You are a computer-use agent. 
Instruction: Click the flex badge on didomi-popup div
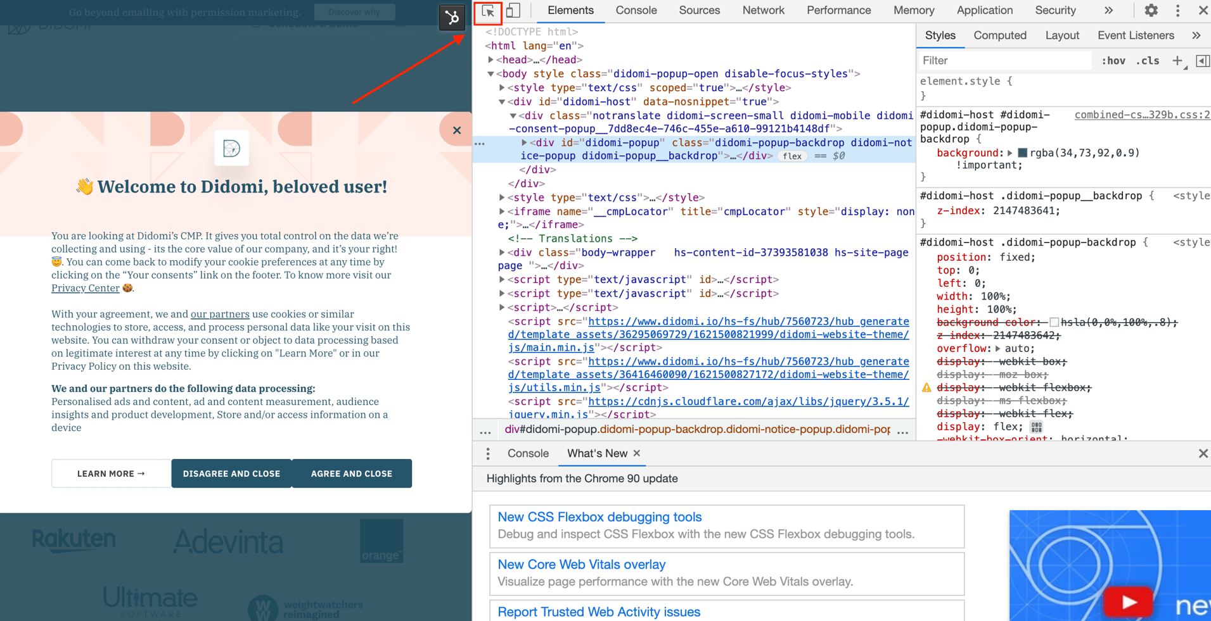coord(791,156)
